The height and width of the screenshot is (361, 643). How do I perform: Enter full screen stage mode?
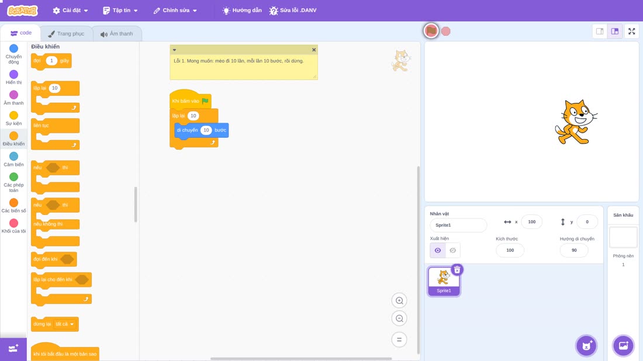click(631, 31)
